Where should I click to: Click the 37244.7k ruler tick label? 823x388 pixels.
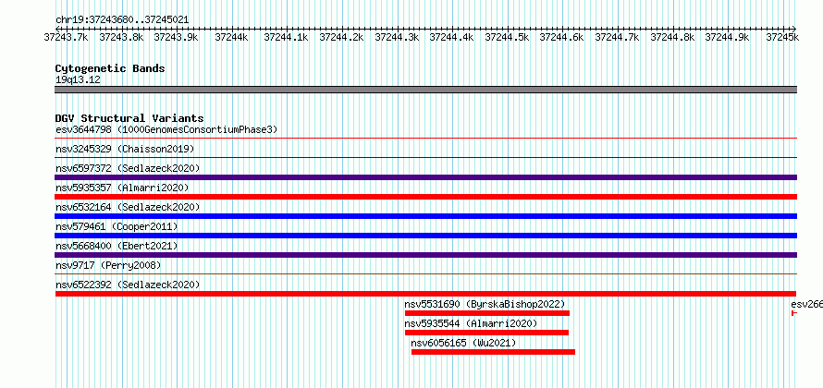pyautogui.click(x=618, y=37)
